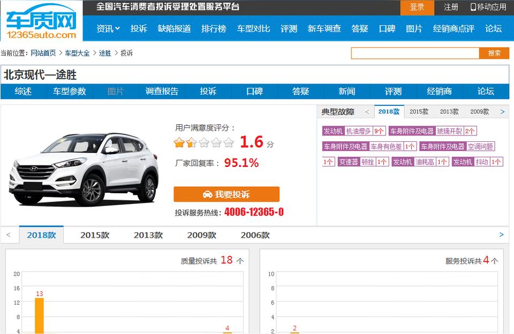
Task: Go to 车型大全 breadcrumb link
Action: [77, 53]
